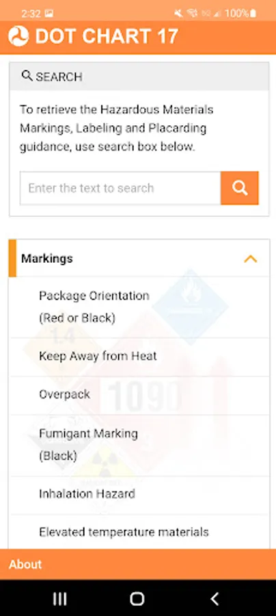Tap the muted sound icon in status bar

point(179,14)
